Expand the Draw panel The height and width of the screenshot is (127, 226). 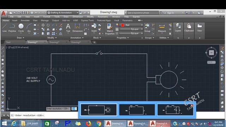click(20, 38)
